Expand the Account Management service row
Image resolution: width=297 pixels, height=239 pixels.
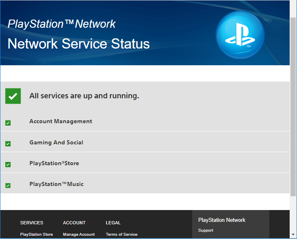click(145, 121)
